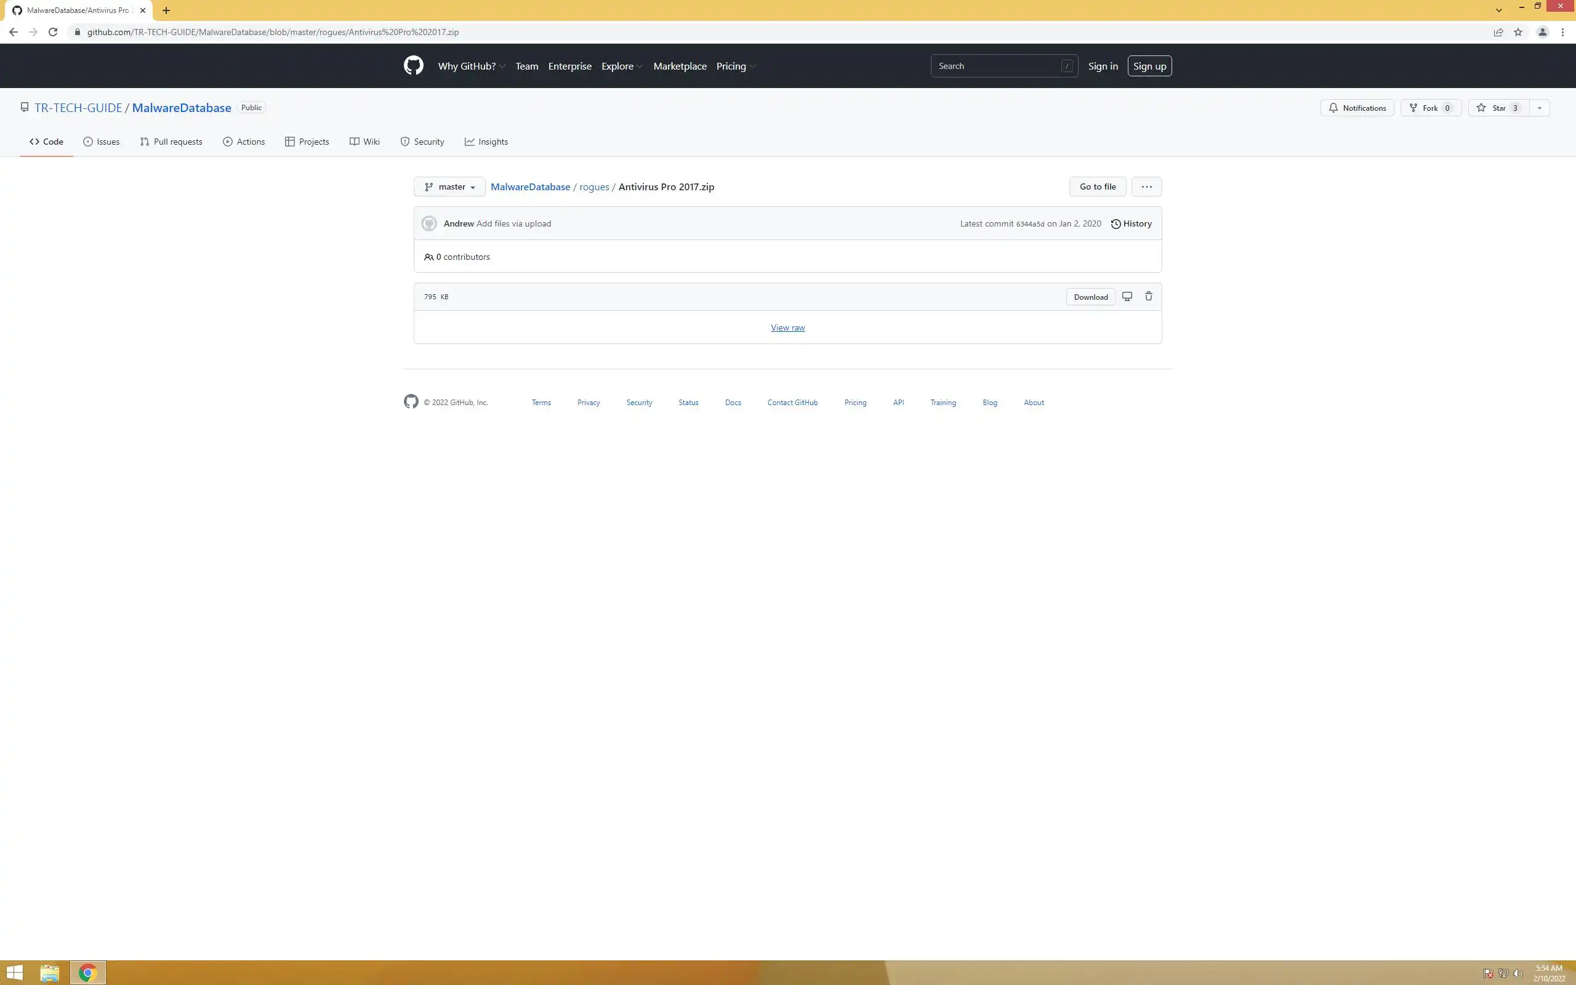
Task: Open the Pull requests tab
Action: [x=171, y=142]
